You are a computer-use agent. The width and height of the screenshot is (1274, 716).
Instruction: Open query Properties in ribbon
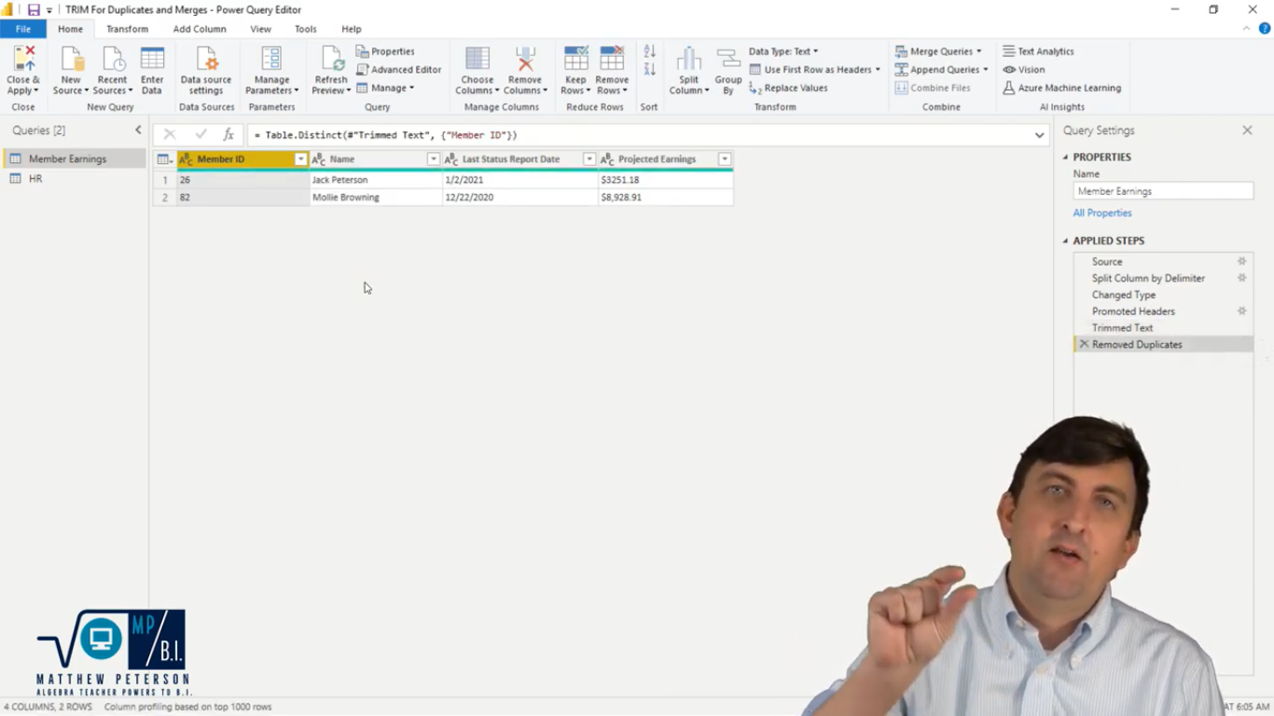coord(385,51)
